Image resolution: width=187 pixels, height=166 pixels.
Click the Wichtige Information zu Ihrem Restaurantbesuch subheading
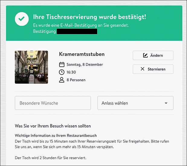coord(56,136)
